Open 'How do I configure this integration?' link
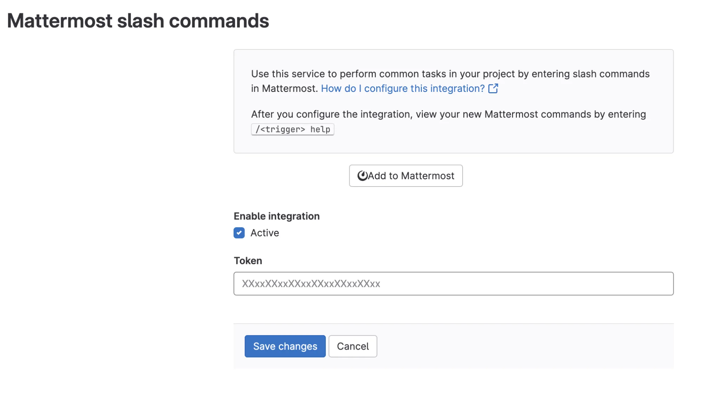This screenshot has width=701, height=399. [x=403, y=88]
